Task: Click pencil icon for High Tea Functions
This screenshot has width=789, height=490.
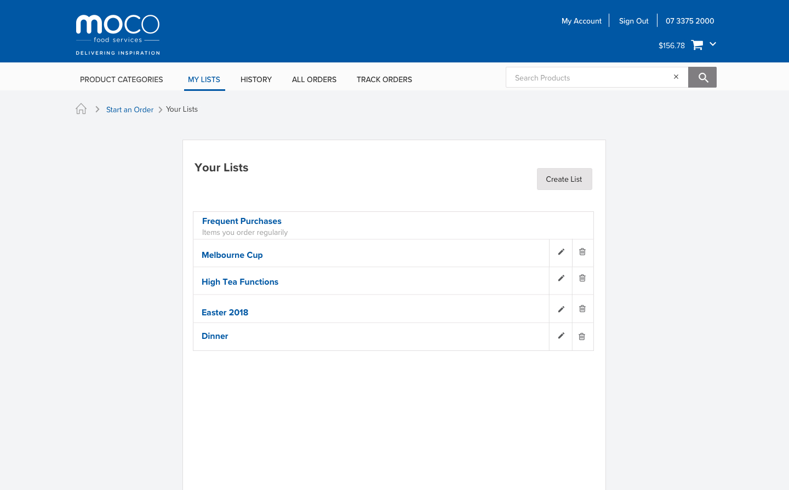Action: [561, 278]
